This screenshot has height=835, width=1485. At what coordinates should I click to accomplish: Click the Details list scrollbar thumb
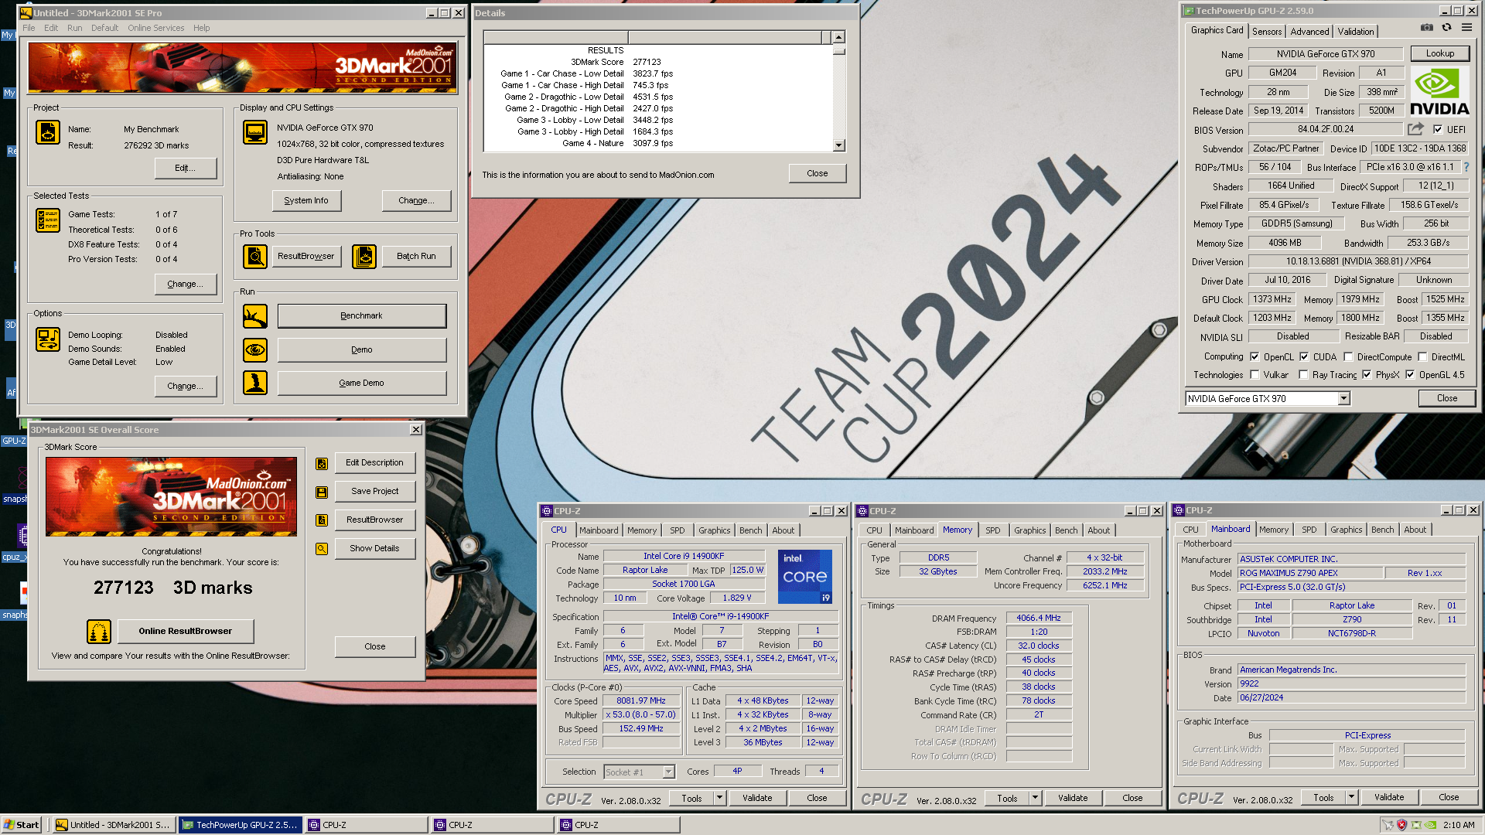[839, 51]
